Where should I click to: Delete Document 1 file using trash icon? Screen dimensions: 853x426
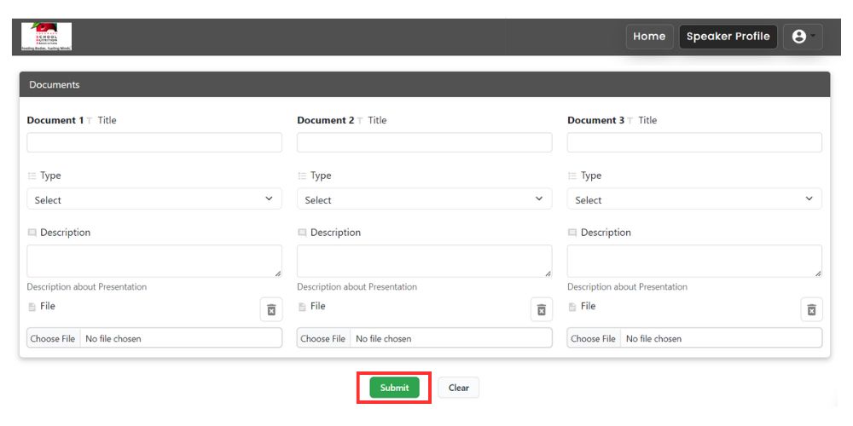271,309
